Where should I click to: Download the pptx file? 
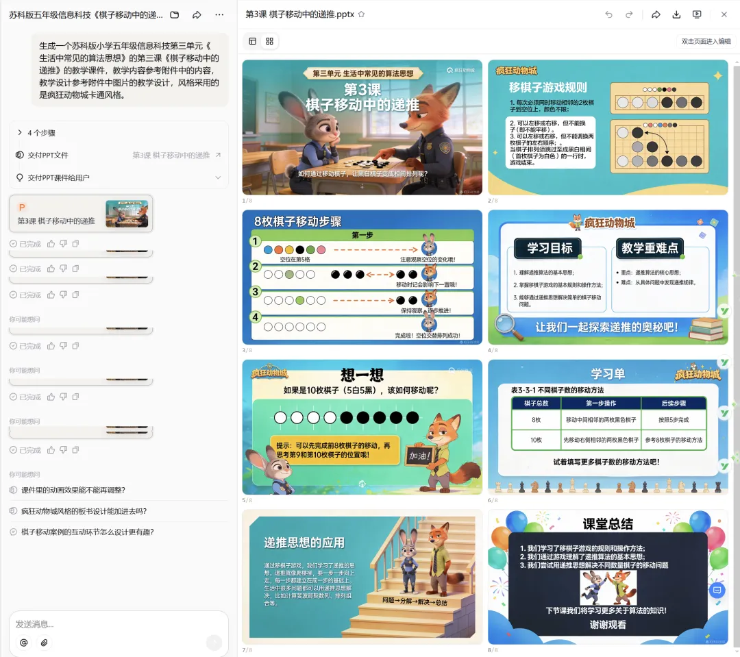pos(676,14)
